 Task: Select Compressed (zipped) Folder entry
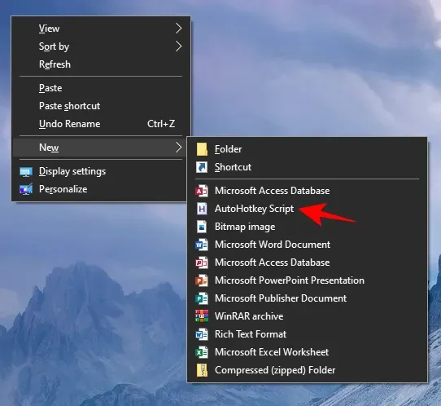tap(307, 370)
